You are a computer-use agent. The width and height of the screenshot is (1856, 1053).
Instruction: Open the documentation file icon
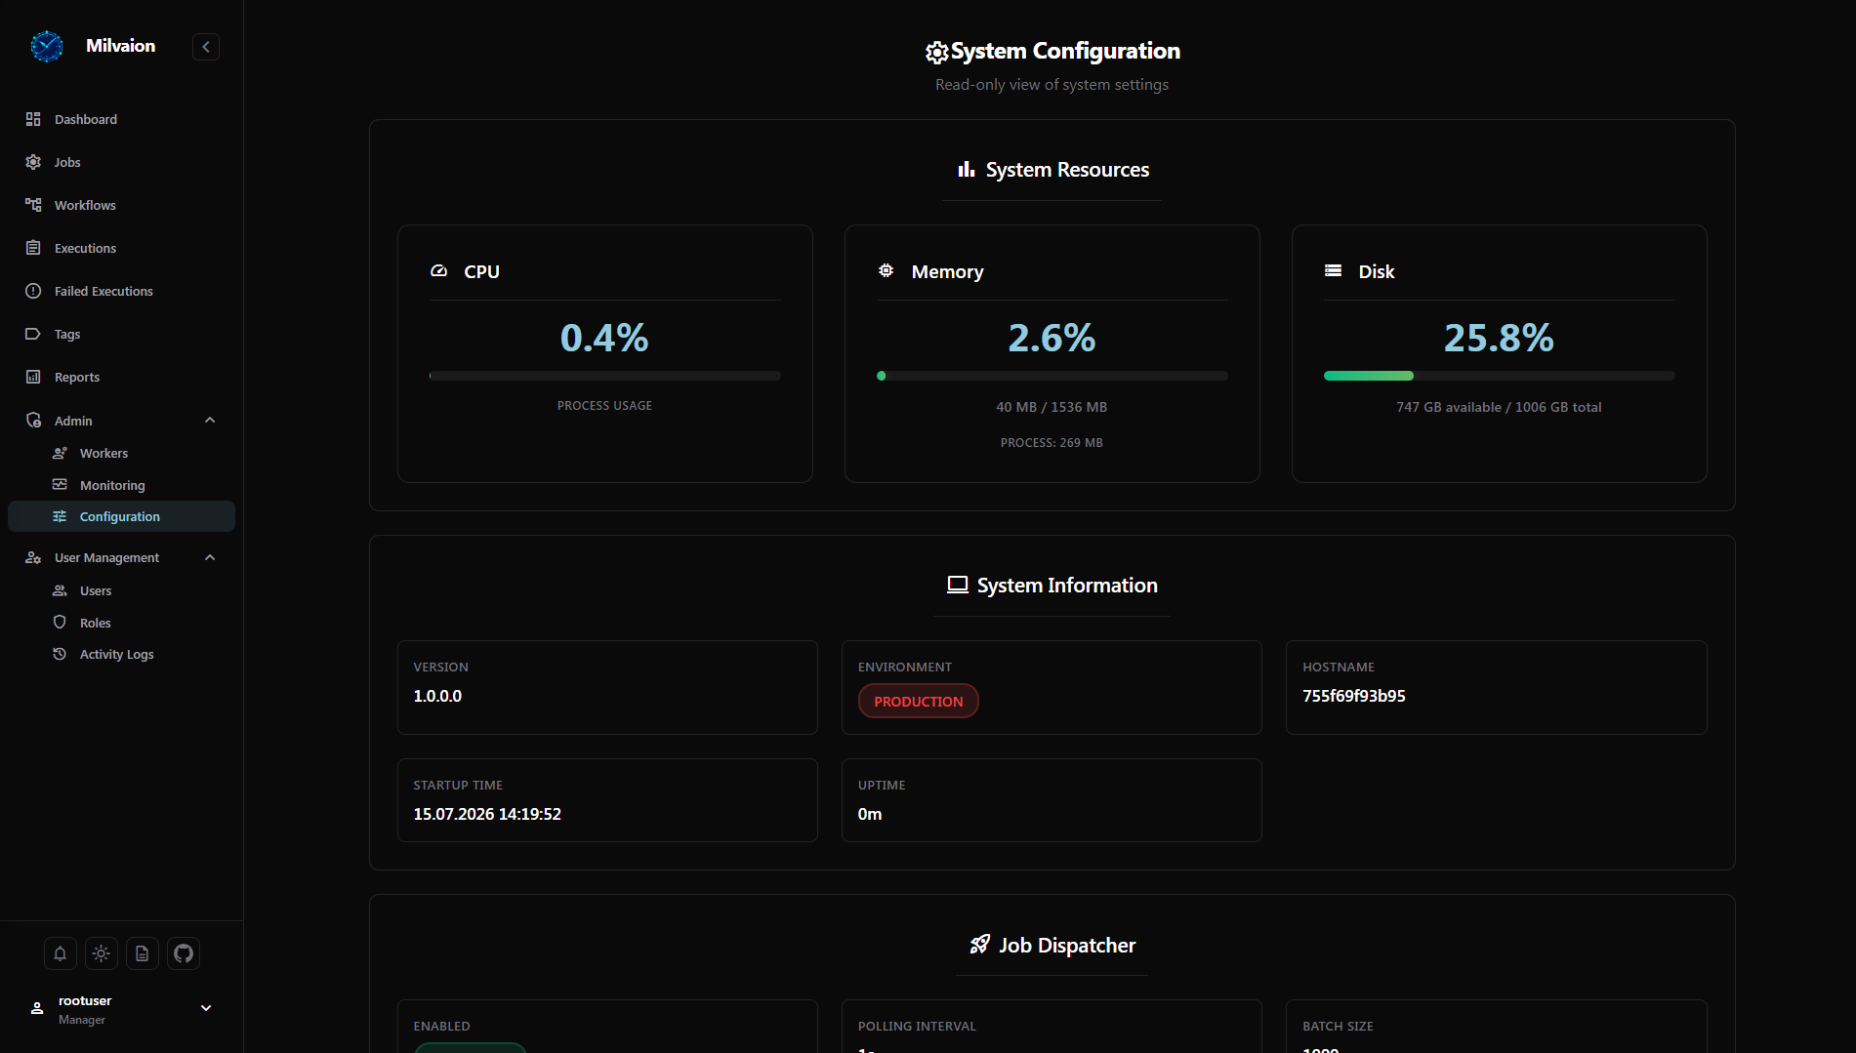143,953
